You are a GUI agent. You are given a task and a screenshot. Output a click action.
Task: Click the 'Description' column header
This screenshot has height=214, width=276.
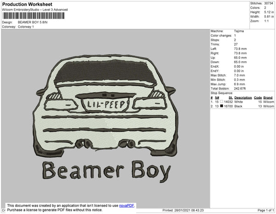(x=243, y=98)
